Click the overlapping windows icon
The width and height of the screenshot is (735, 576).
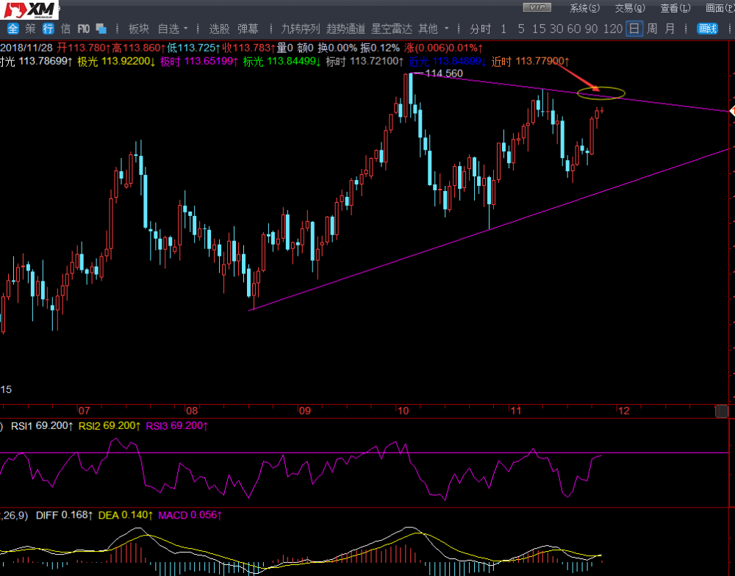[101, 29]
